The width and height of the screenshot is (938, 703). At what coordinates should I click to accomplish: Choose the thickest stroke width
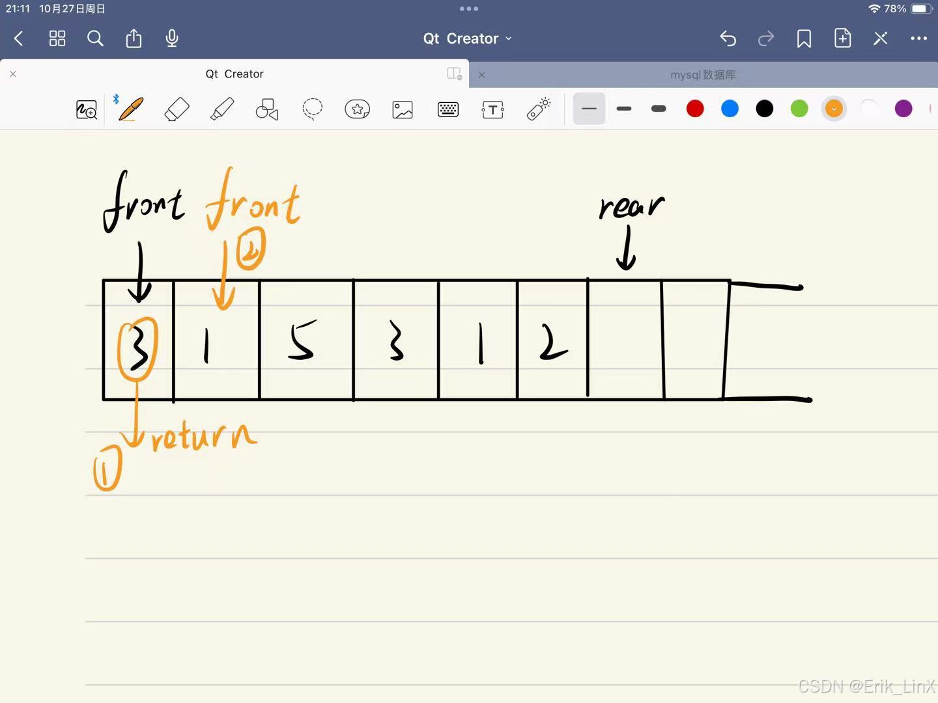point(659,109)
